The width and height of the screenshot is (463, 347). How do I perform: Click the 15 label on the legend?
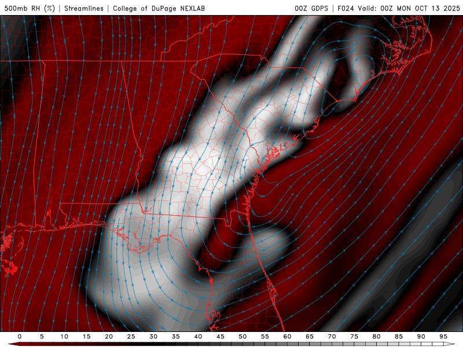point(86,337)
